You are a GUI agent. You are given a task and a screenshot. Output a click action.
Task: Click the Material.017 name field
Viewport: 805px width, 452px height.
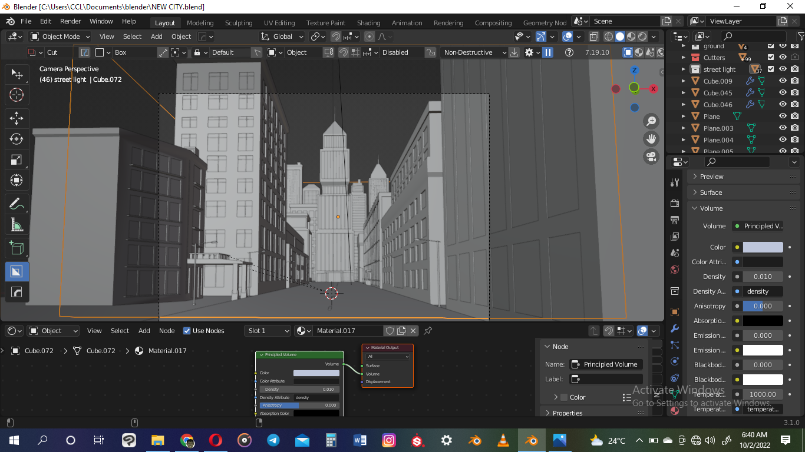tap(348, 331)
